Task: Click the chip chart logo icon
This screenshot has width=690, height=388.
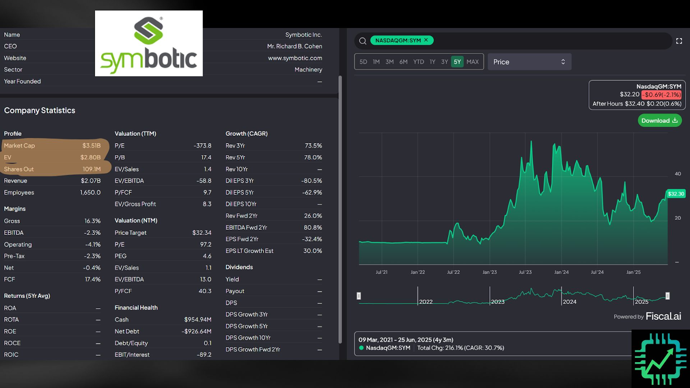Action: (x=661, y=359)
